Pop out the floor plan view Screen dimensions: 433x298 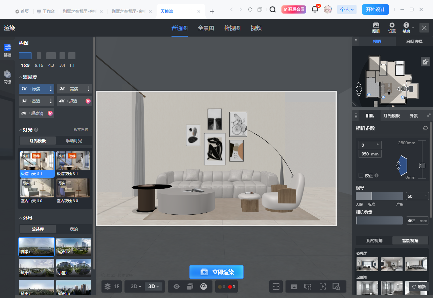[x=425, y=62]
